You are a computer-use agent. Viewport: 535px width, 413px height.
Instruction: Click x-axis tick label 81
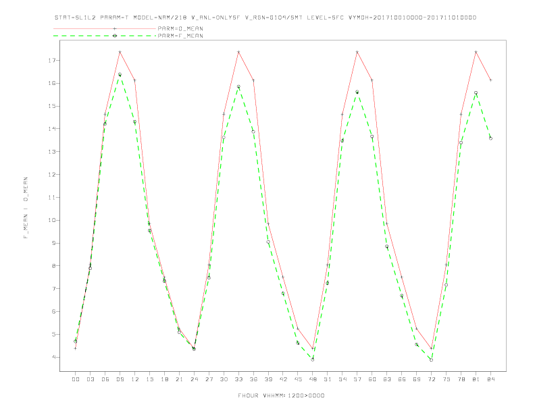[x=476, y=379]
